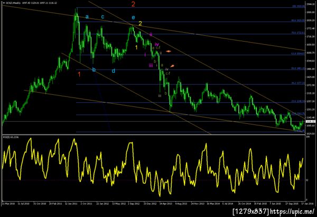317x217 pixels.
Task: Click the 22 Jan 2012 date label
Action: pyautogui.click(x=102, y=204)
